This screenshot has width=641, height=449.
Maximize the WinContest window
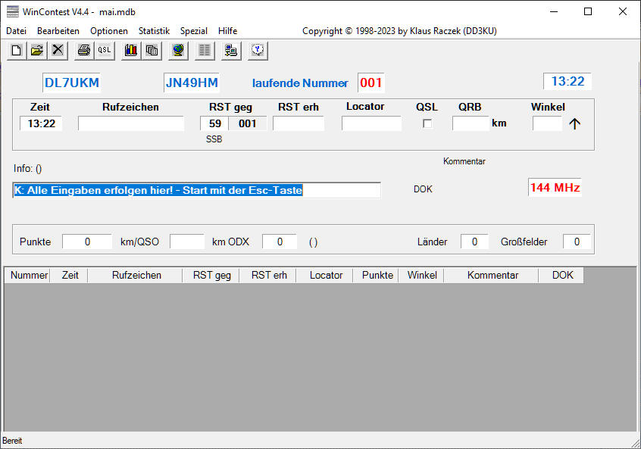pyautogui.click(x=588, y=11)
